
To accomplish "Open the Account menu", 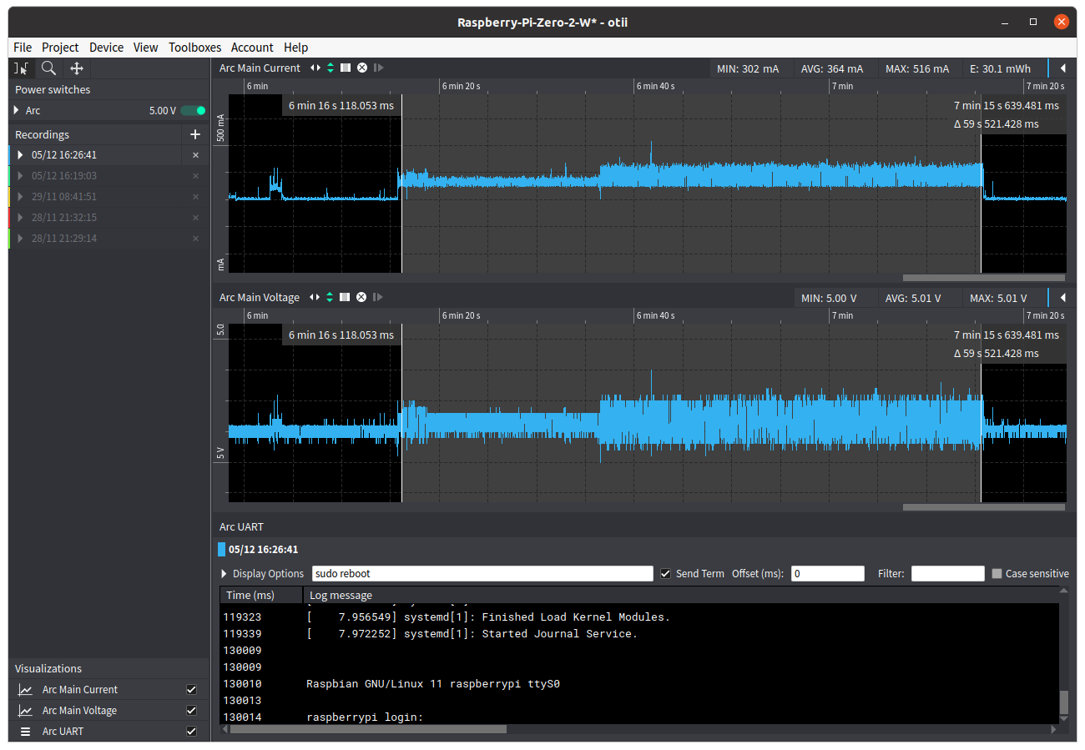I will click(x=252, y=48).
